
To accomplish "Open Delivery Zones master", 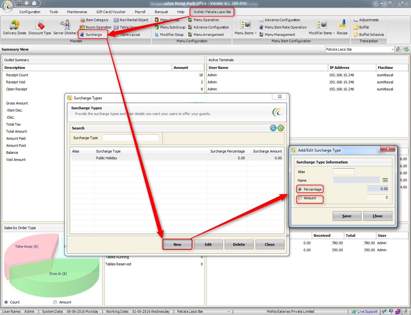I will click(15, 27).
